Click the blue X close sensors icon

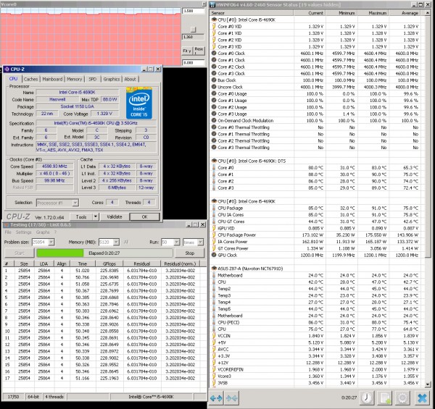tap(422, 398)
